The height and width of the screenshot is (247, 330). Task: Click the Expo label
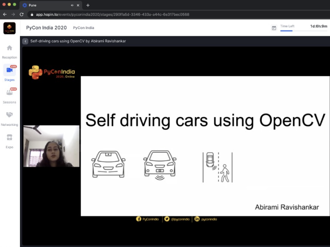[x=10, y=147]
